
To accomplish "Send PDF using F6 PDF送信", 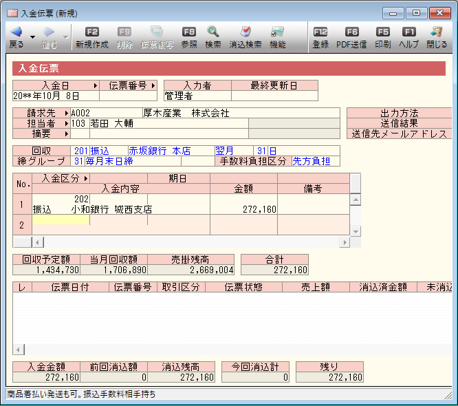I will click(x=351, y=32).
